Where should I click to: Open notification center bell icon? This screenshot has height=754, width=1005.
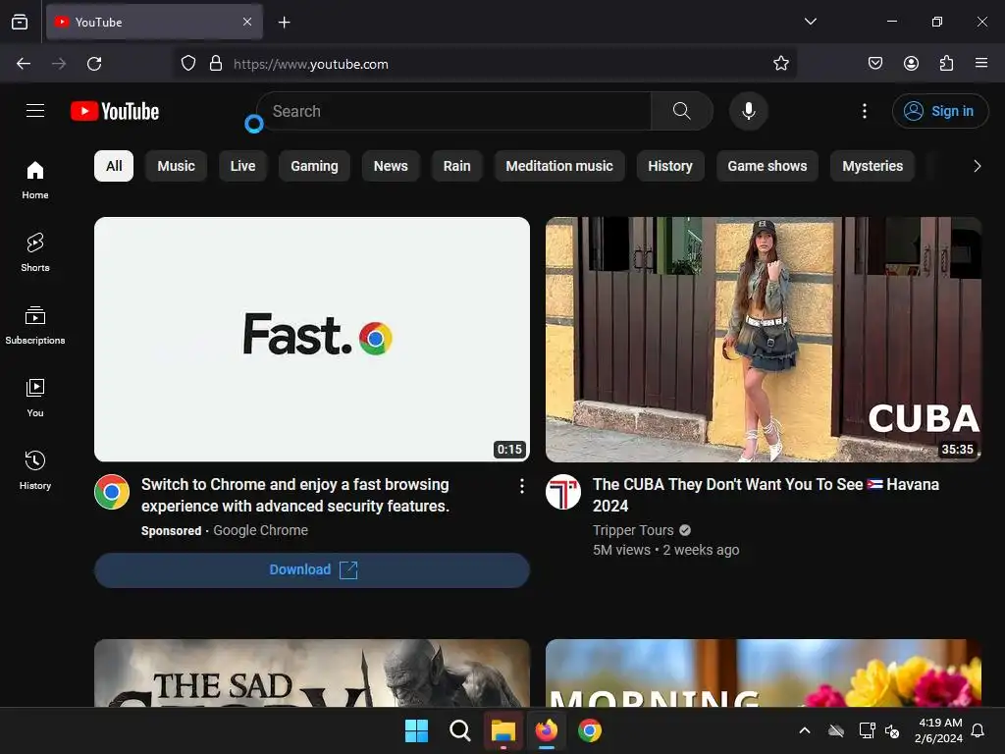click(979, 730)
